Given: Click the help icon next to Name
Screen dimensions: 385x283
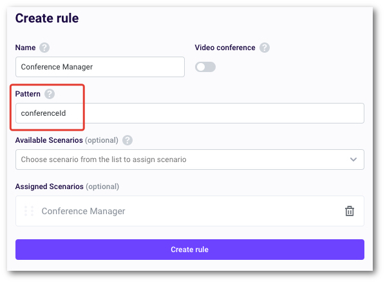Looking at the screenshot, I should [44, 48].
